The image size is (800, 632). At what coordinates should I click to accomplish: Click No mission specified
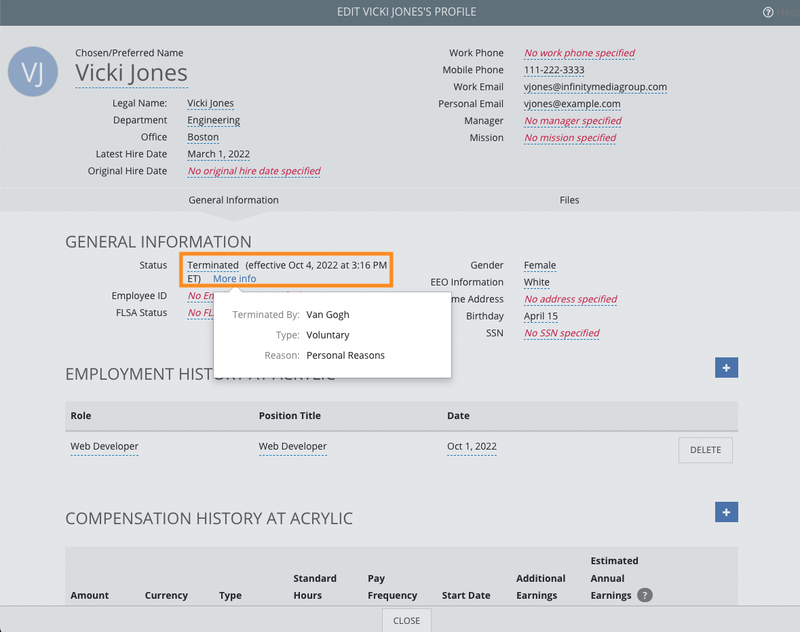point(571,138)
